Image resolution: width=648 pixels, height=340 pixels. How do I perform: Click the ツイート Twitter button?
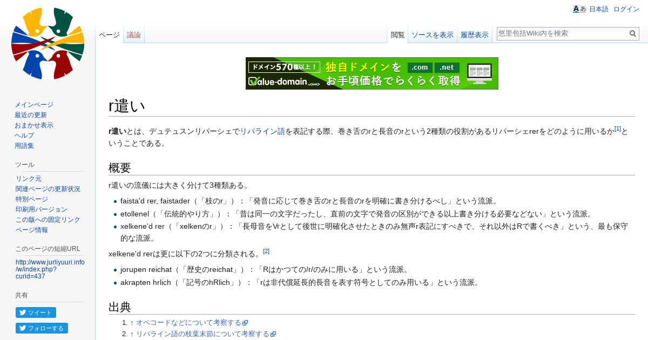pyautogui.click(x=36, y=312)
